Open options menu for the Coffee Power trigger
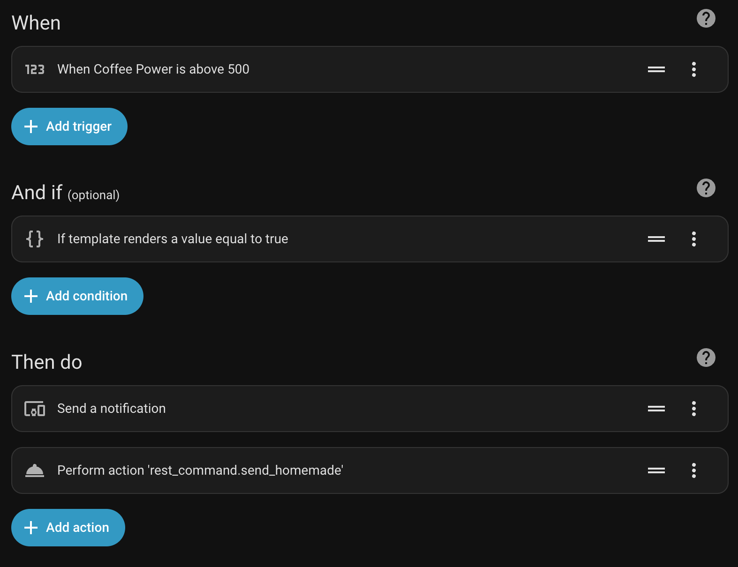Viewport: 738px width, 567px height. pos(693,69)
